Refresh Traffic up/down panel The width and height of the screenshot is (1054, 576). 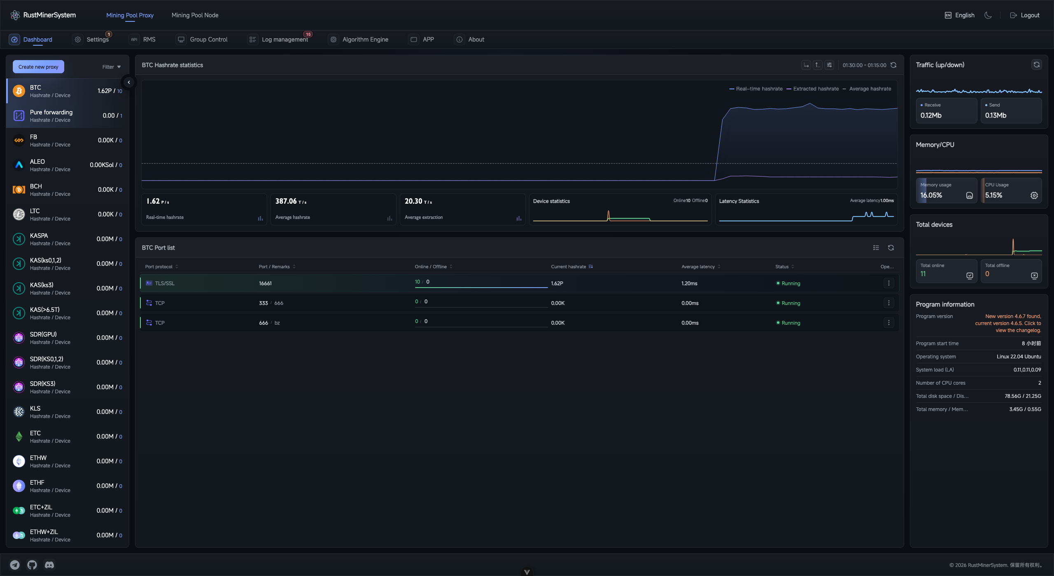pyautogui.click(x=1037, y=65)
